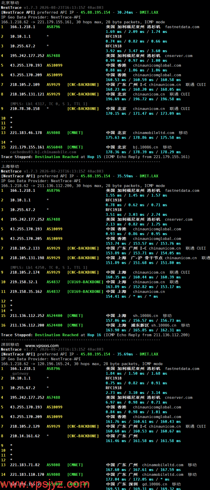
Task: Click IP address 218.105.131.198
Action: [x=27, y=258]
